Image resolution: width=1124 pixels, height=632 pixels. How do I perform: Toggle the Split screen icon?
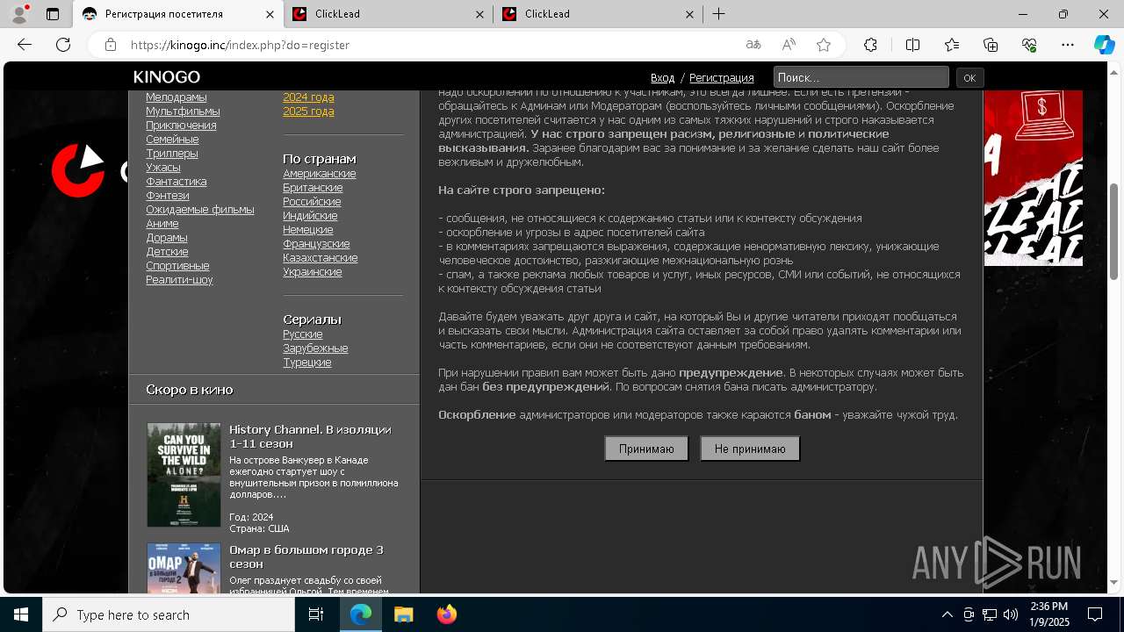pos(912,45)
